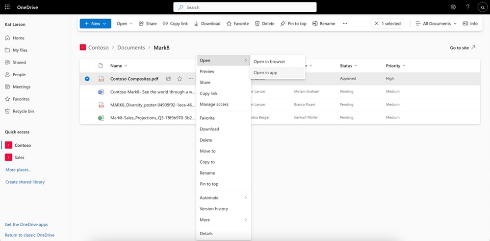490x241 pixels.
Task: Favorite Contoso Composites.pdf using row star icon
Action: coord(180,79)
